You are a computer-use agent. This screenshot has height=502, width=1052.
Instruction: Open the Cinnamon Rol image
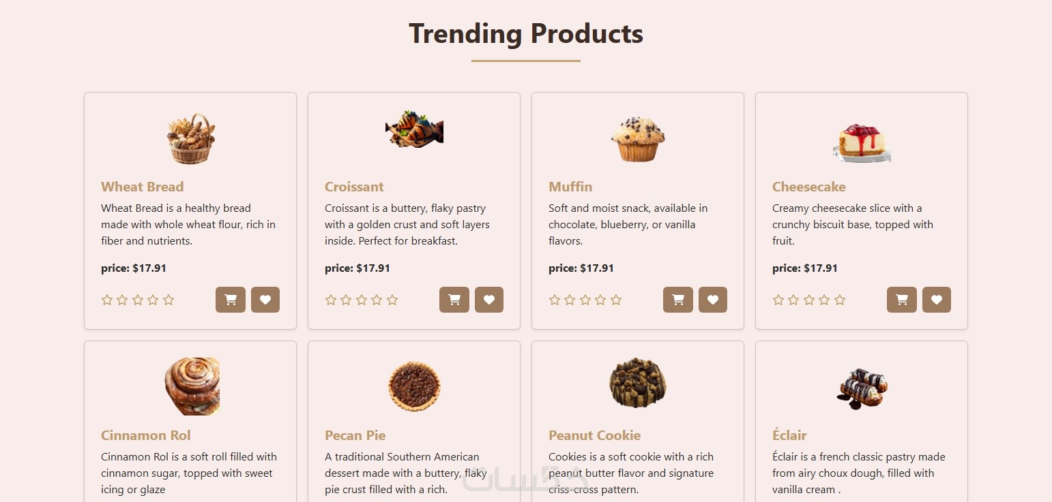192,386
